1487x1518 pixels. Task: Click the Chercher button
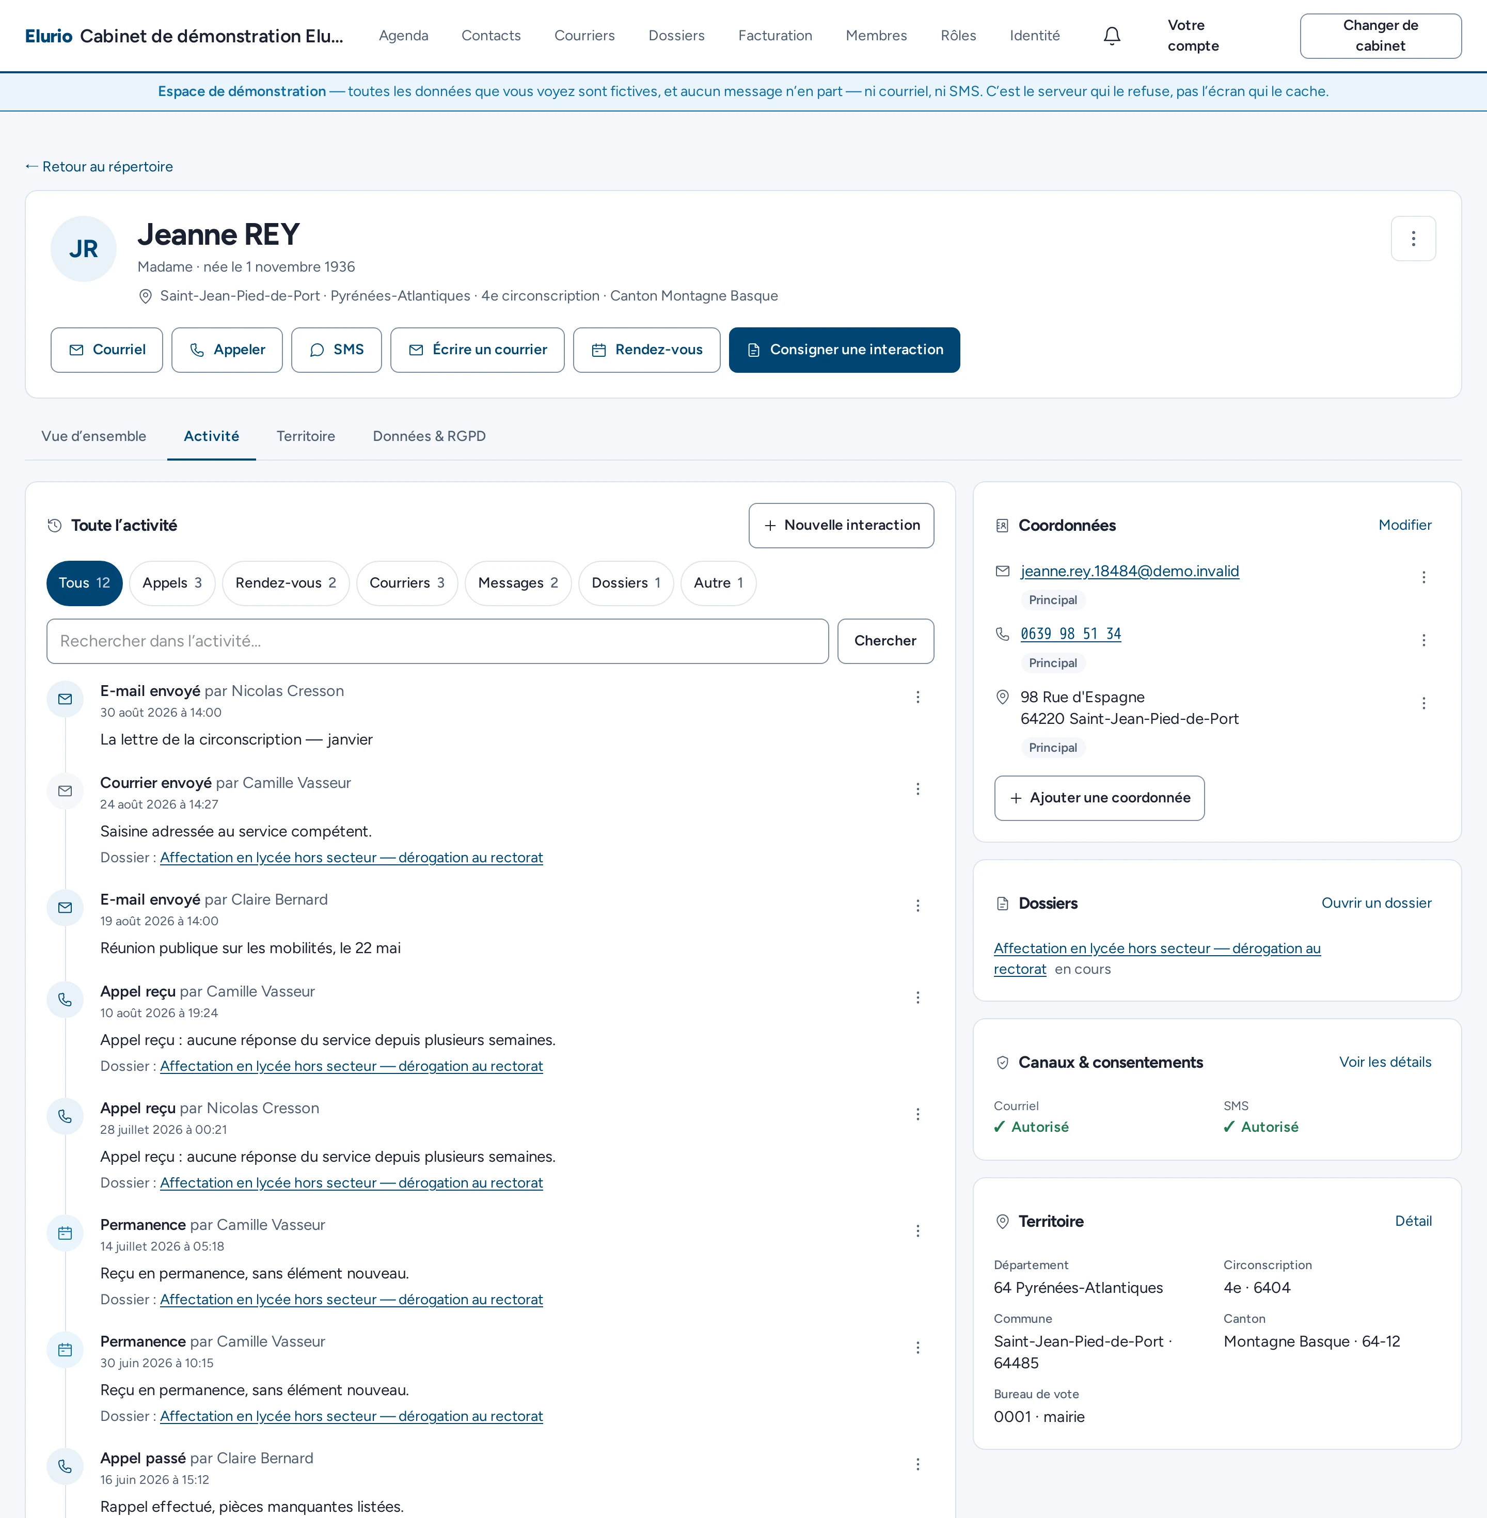(885, 642)
